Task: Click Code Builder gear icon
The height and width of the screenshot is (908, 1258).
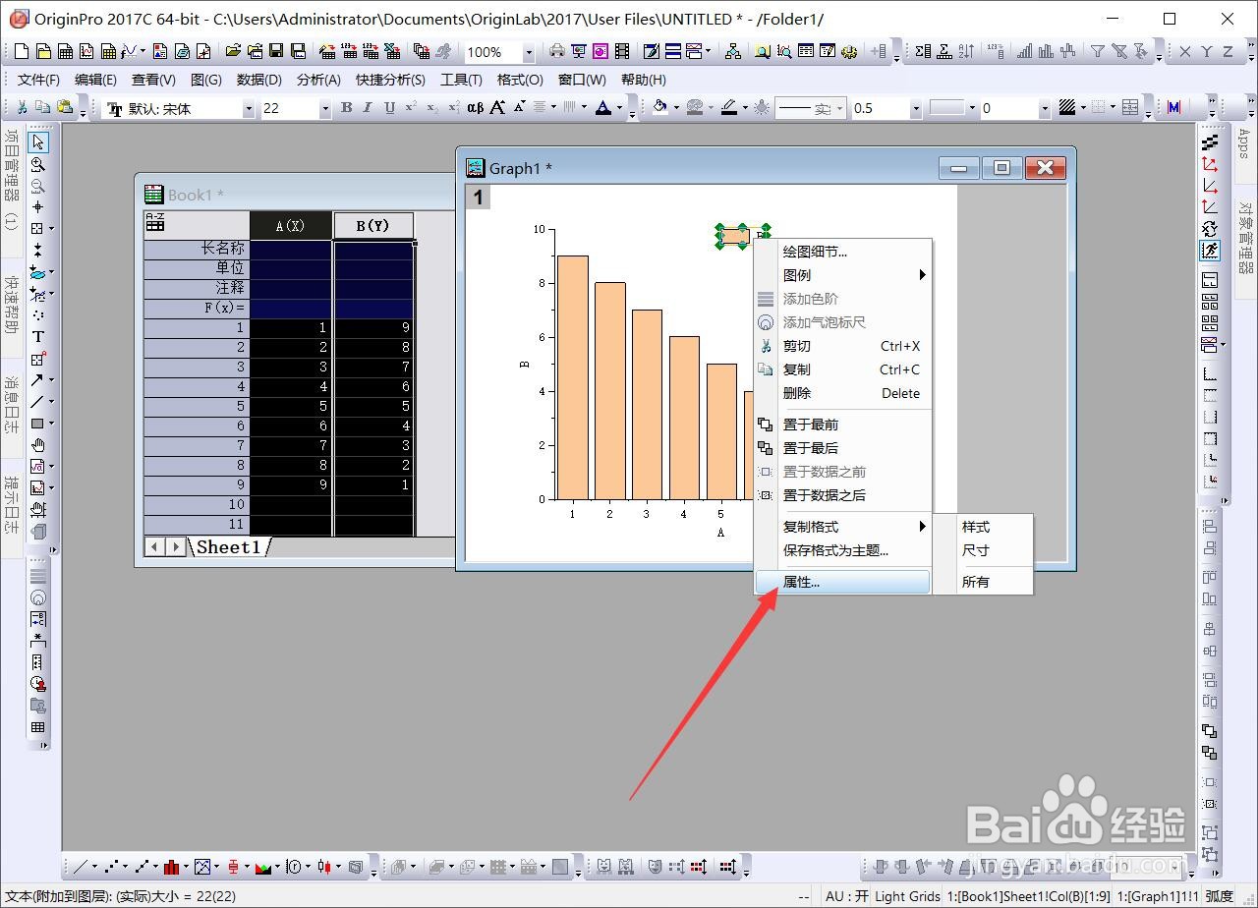Action: [849, 52]
